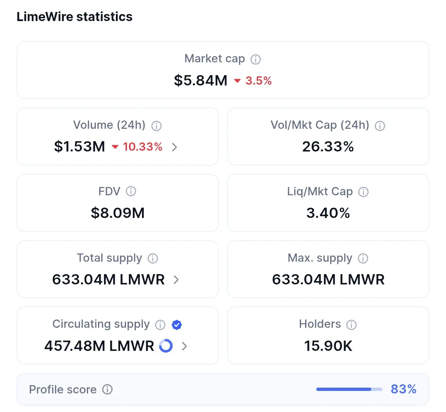Click the Circulating supply info icon
The image size is (446, 412).
click(160, 325)
